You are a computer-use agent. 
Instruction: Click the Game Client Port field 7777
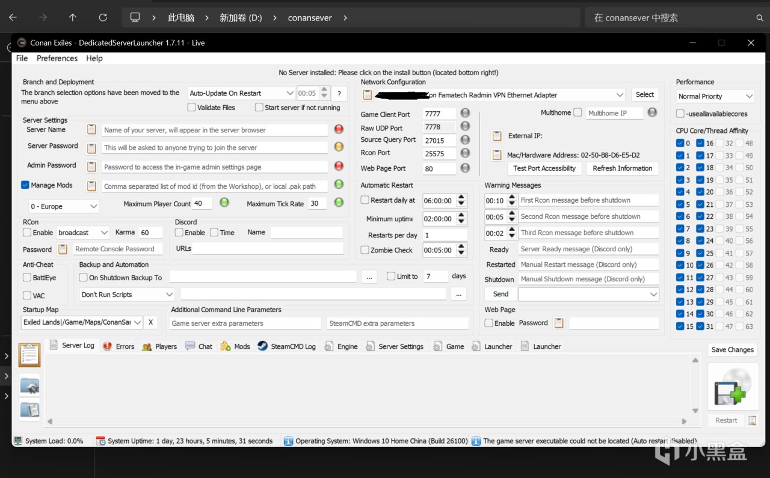(439, 114)
